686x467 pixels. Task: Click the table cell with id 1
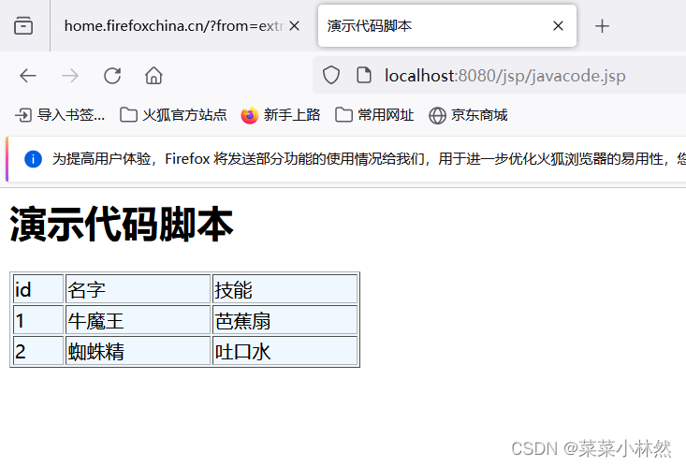(38, 320)
